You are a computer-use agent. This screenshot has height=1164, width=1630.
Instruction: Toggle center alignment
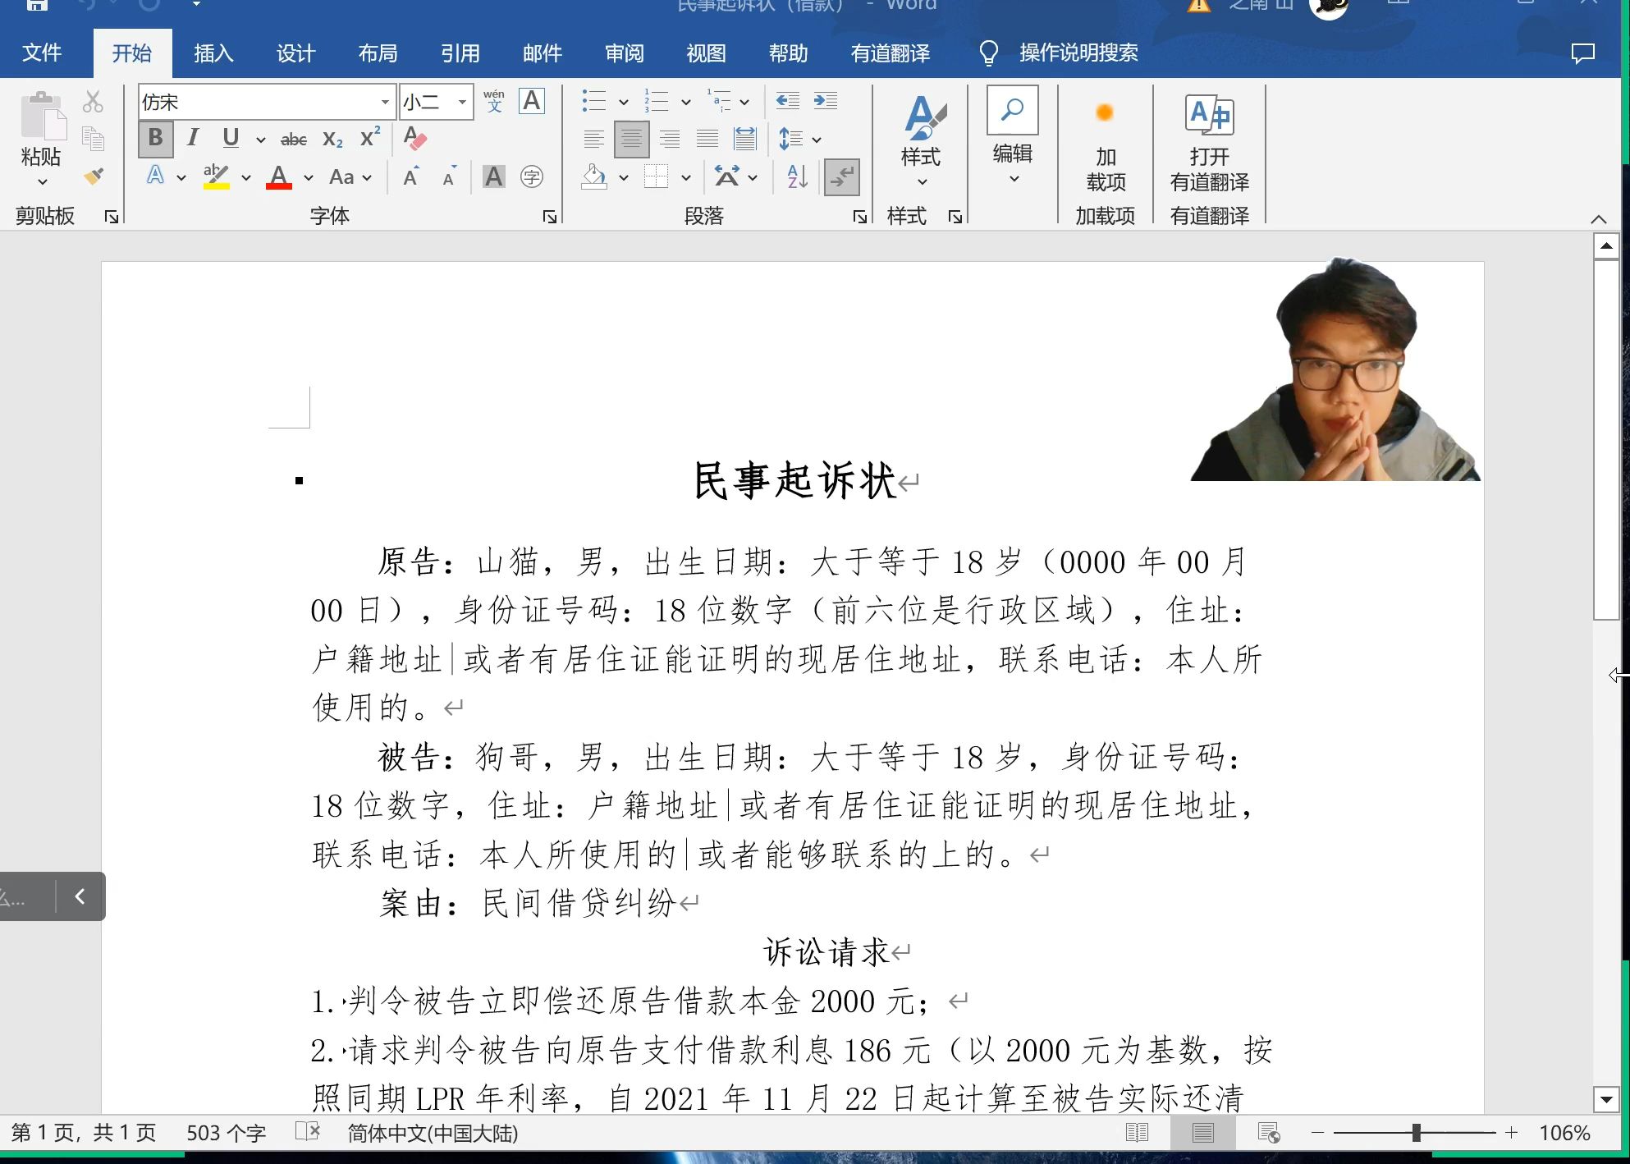pyautogui.click(x=631, y=139)
